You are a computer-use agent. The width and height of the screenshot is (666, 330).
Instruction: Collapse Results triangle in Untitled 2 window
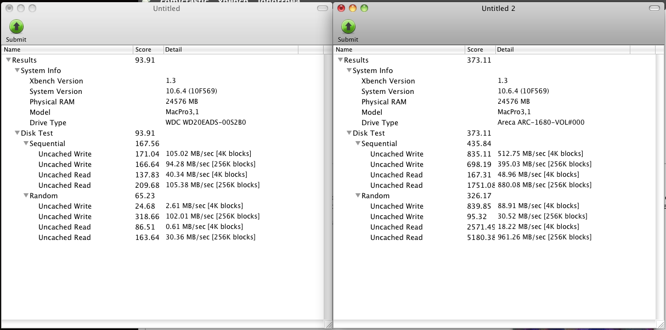click(340, 60)
